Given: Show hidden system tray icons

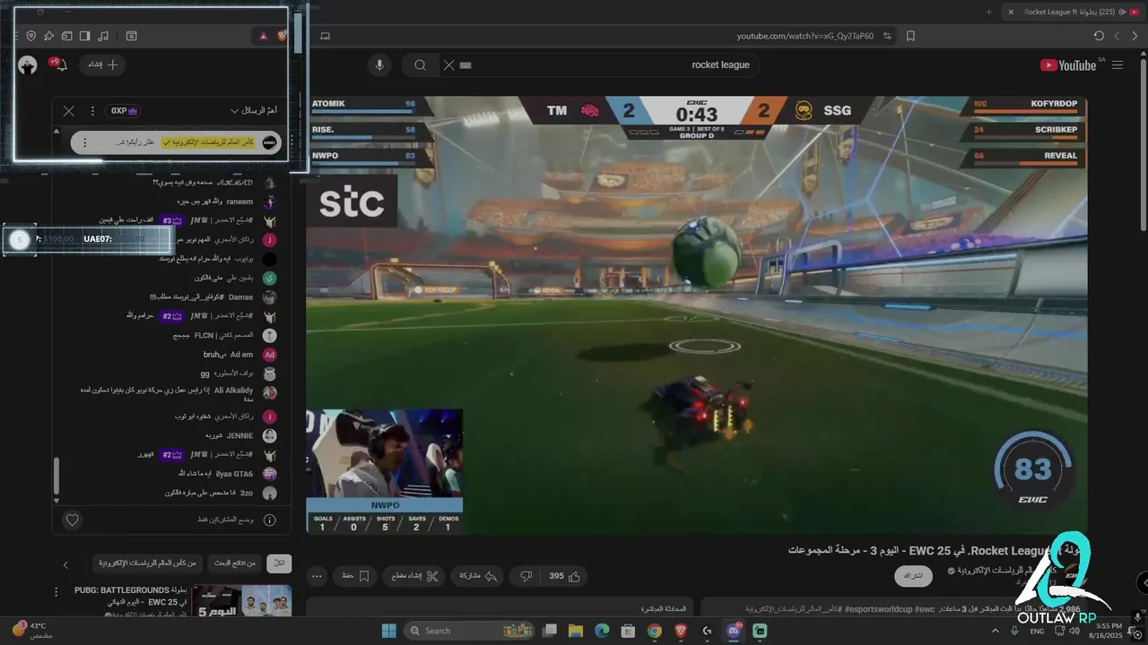Looking at the screenshot, I should (x=995, y=631).
